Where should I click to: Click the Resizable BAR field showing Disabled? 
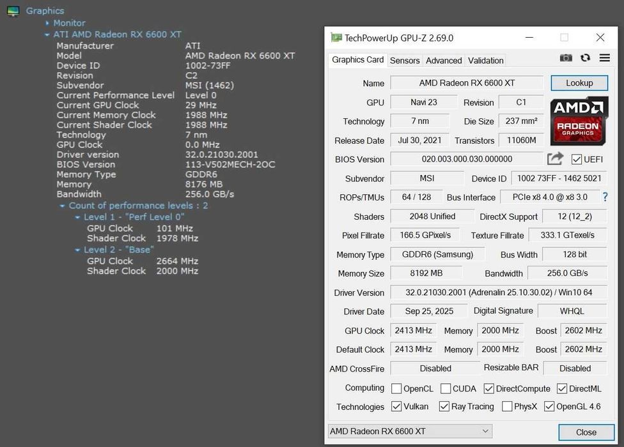(575, 368)
